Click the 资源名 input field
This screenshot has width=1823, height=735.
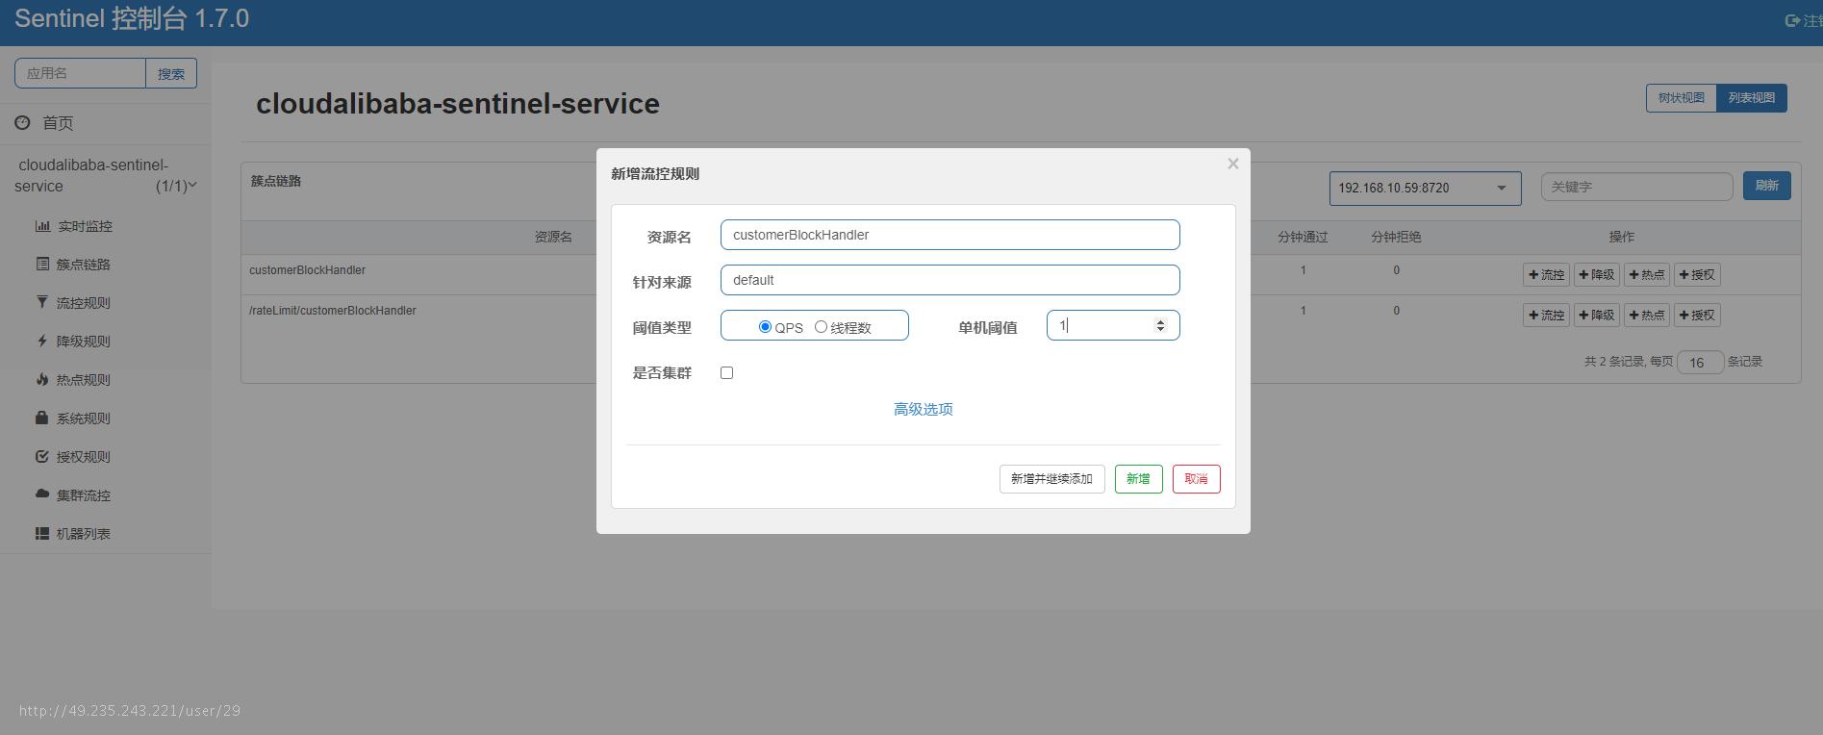coord(949,235)
